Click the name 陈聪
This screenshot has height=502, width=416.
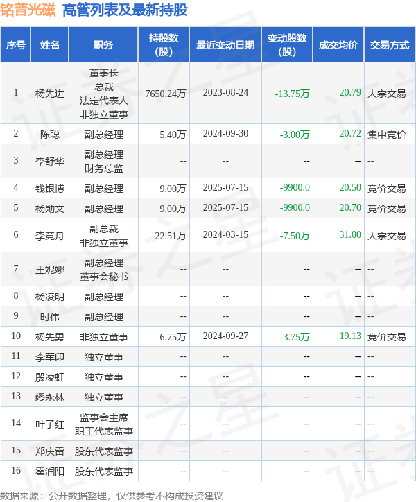pos(50,135)
